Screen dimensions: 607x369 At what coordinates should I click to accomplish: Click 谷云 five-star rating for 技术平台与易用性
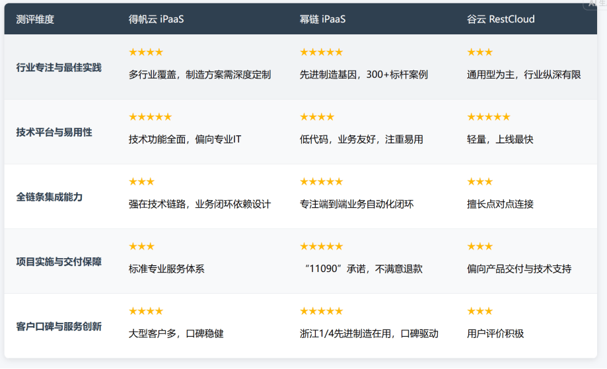point(488,117)
